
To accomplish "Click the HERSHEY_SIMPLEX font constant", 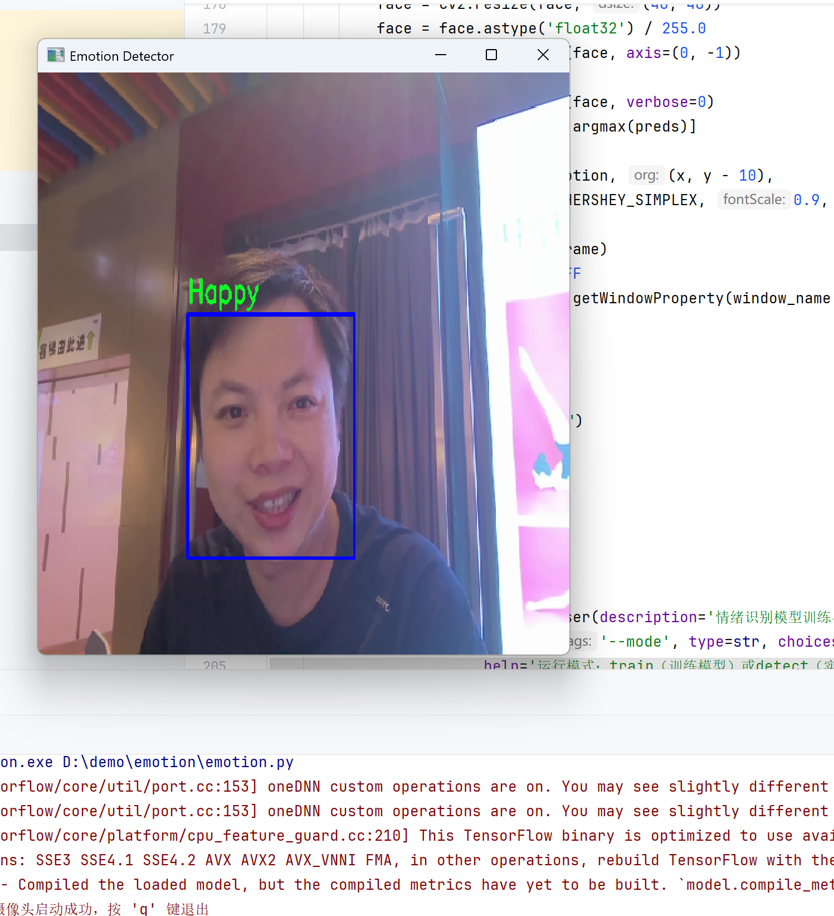I will pos(635,200).
